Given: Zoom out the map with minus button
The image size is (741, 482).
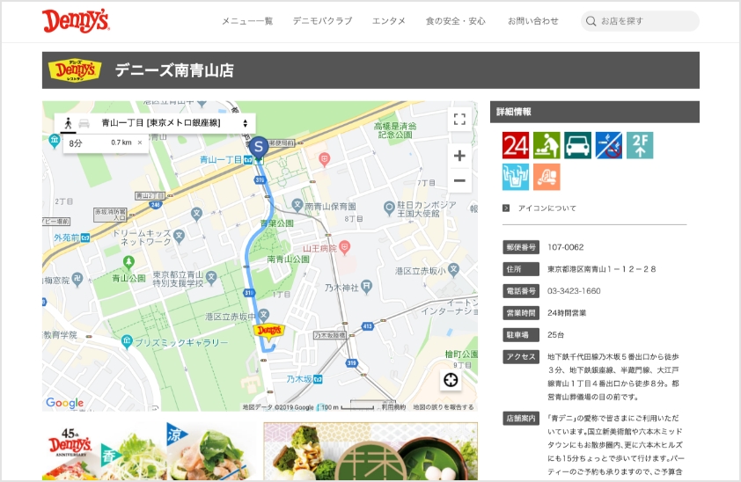Looking at the screenshot, I should click(459, 180).
